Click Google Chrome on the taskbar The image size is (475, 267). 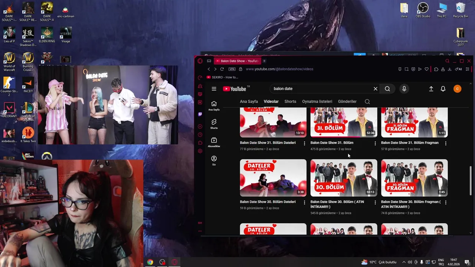(150, 262)
